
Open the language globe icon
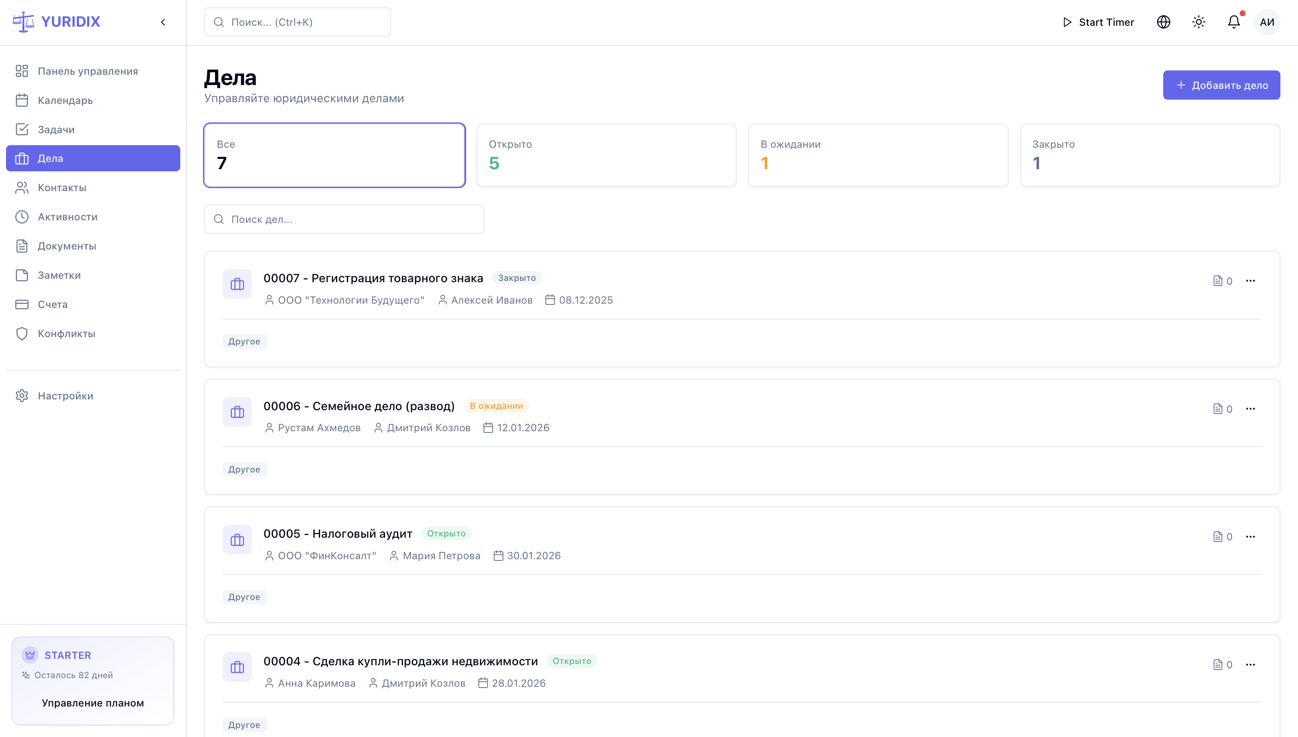pyautogui.click(x=1163, y=22)
